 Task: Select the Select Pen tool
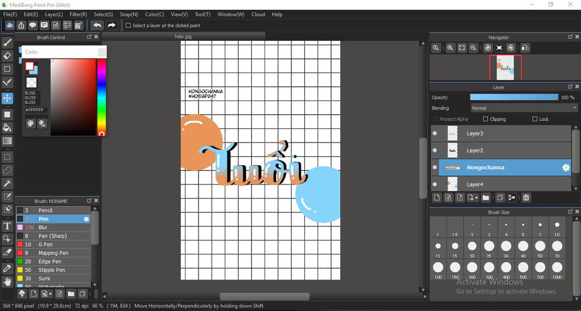tap(7, 196)
